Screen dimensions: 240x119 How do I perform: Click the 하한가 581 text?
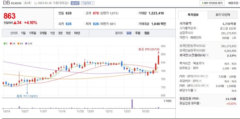(108, 24)
